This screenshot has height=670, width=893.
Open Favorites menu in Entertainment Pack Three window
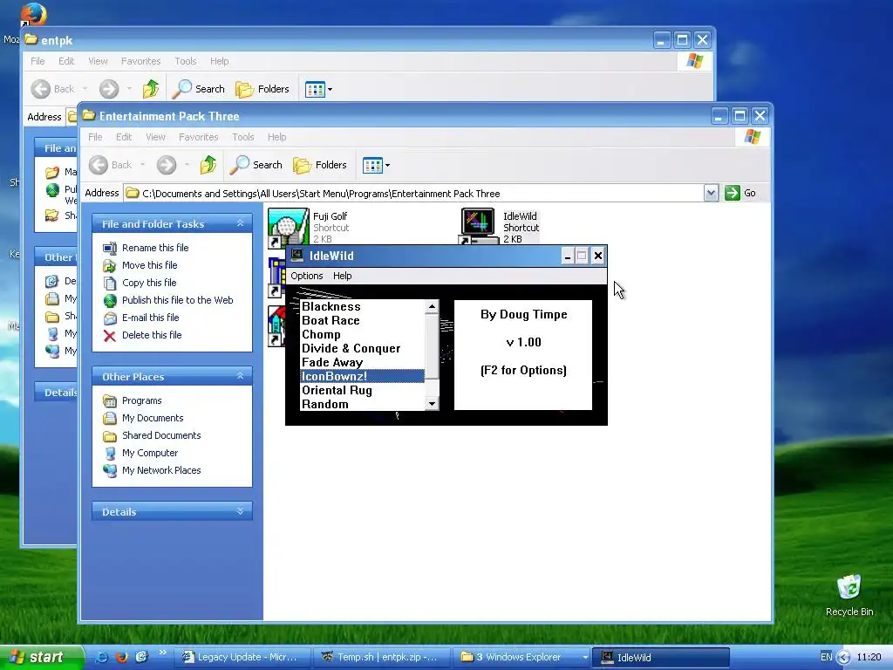(x=198, y=137)
